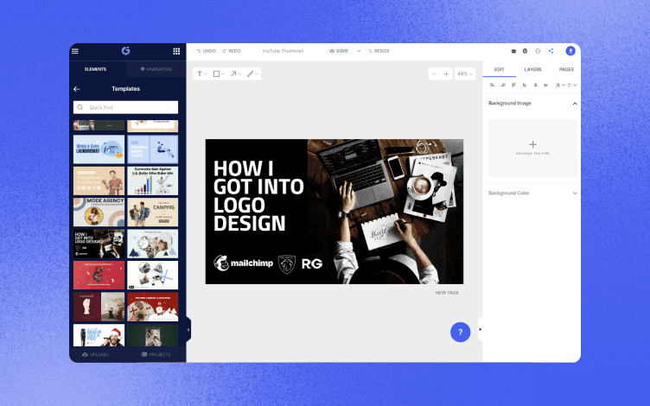650x406 pixels.
Task: Click the UNDO button
Action: [x=207, y=51]
